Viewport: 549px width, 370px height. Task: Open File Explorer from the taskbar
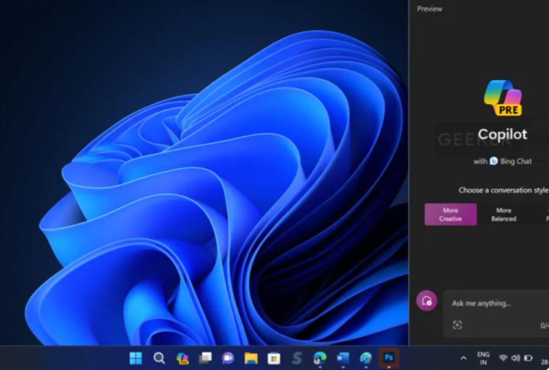pos(250,359)
